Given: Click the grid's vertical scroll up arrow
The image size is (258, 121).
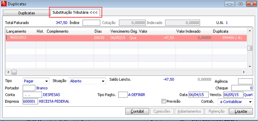Looking at the screenshot, I should tap(250, 30).
